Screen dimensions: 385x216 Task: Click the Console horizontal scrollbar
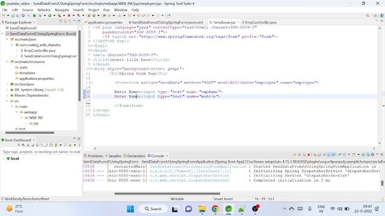pyautogui.click(x=167, y=193)
